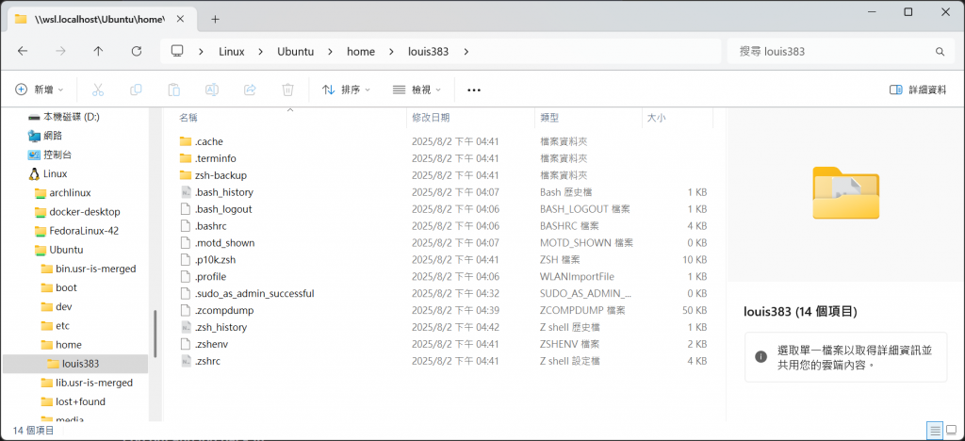Sort by 修改日期 column header
Image resolution: width=965 pixels, height=441 pixels.
(x=470, y=118)
